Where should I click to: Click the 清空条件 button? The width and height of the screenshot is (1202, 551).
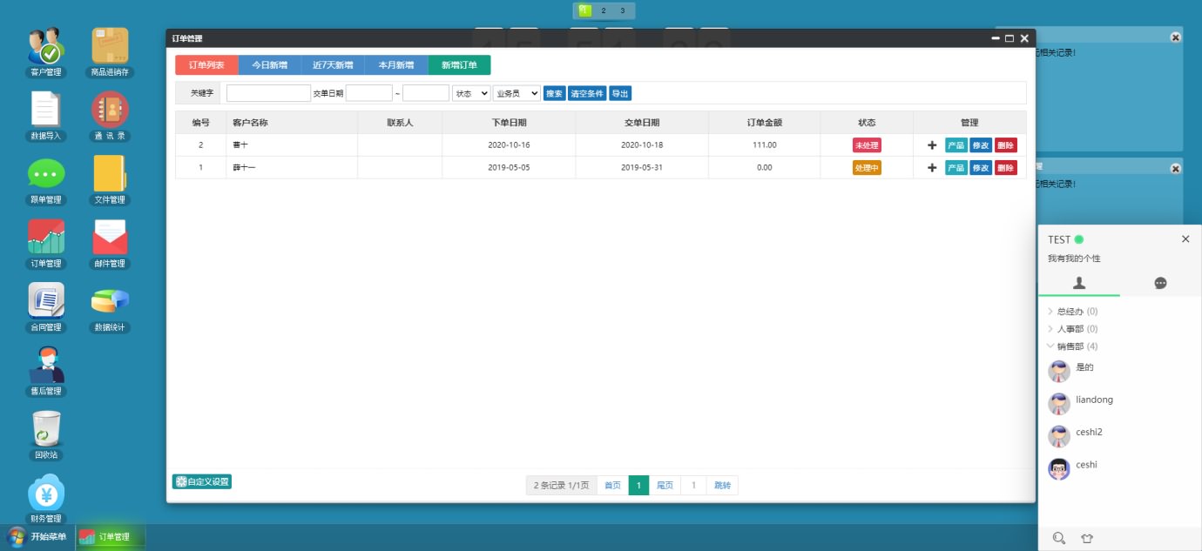pyautogui.click(x=587, y=93)
